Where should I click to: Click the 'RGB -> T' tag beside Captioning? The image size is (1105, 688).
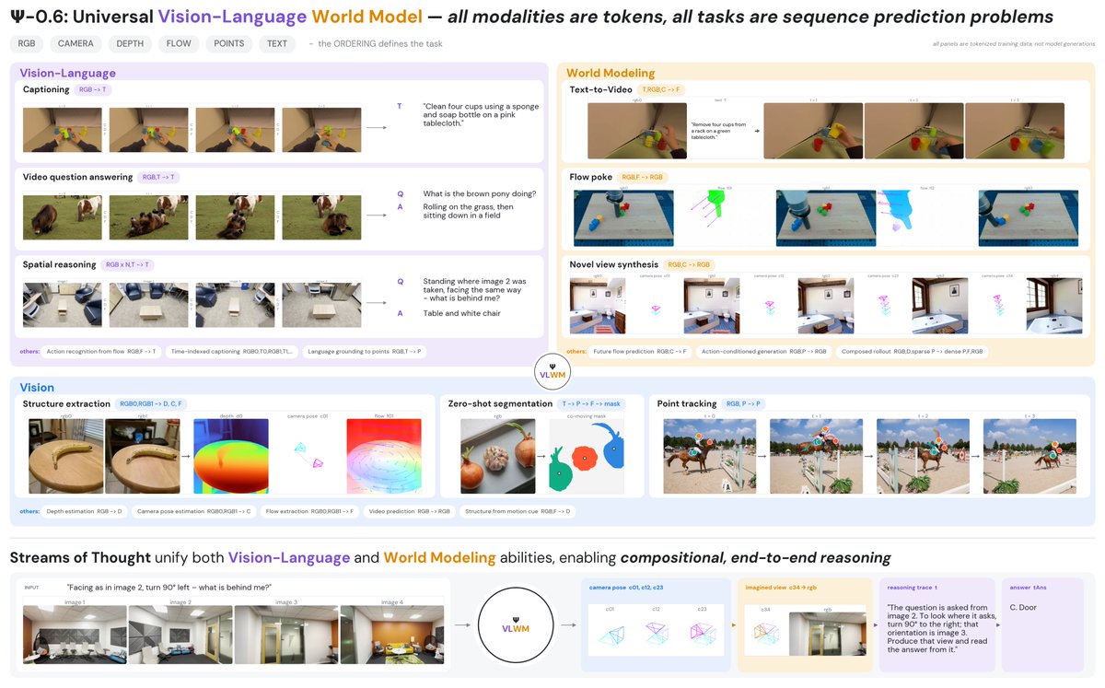tap(93, 90)
